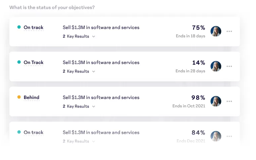Click the owner avatar on the 75% objective
The width and height of the screenshot is (256, 160).
click(x=216, y=31)
